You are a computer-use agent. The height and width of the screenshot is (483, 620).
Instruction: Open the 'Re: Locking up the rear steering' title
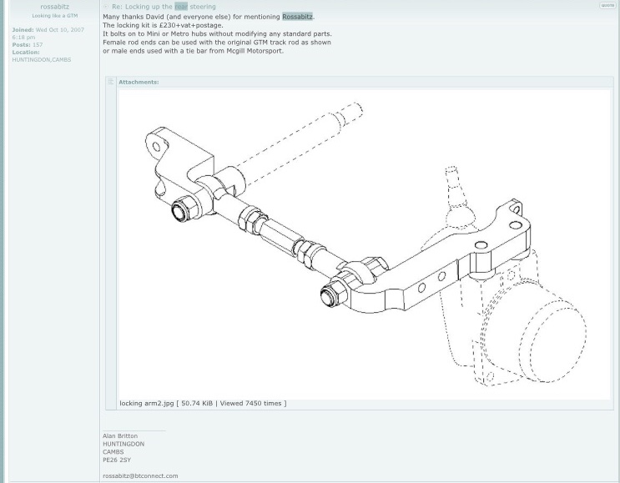[164, 7]
